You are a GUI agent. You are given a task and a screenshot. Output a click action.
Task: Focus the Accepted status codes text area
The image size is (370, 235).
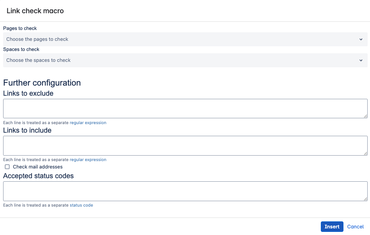click(185, 191)
